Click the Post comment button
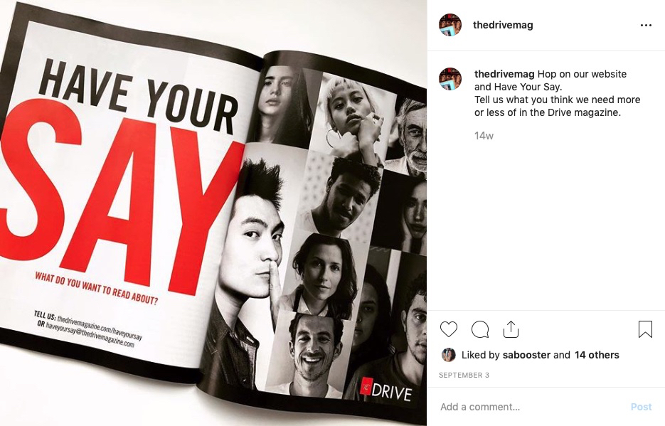This screenshot has width=665, height=426. pyautogui.click(x=641, y=407)
